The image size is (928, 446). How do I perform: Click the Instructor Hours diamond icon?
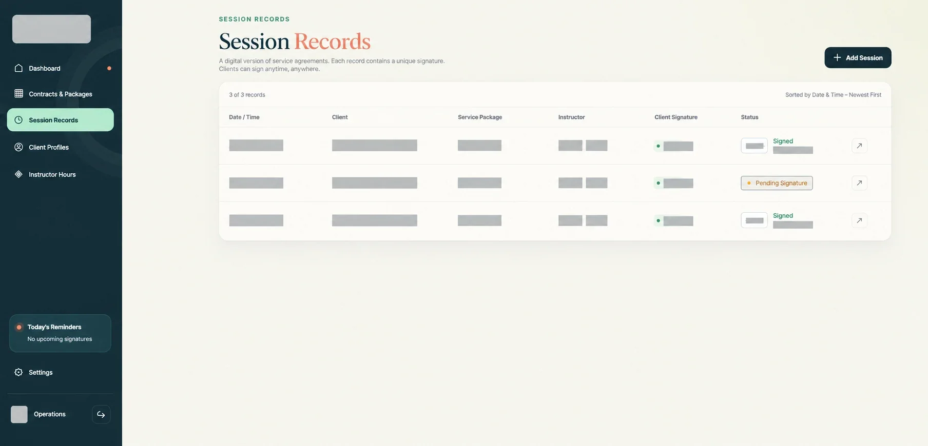(x=18, y=174)
